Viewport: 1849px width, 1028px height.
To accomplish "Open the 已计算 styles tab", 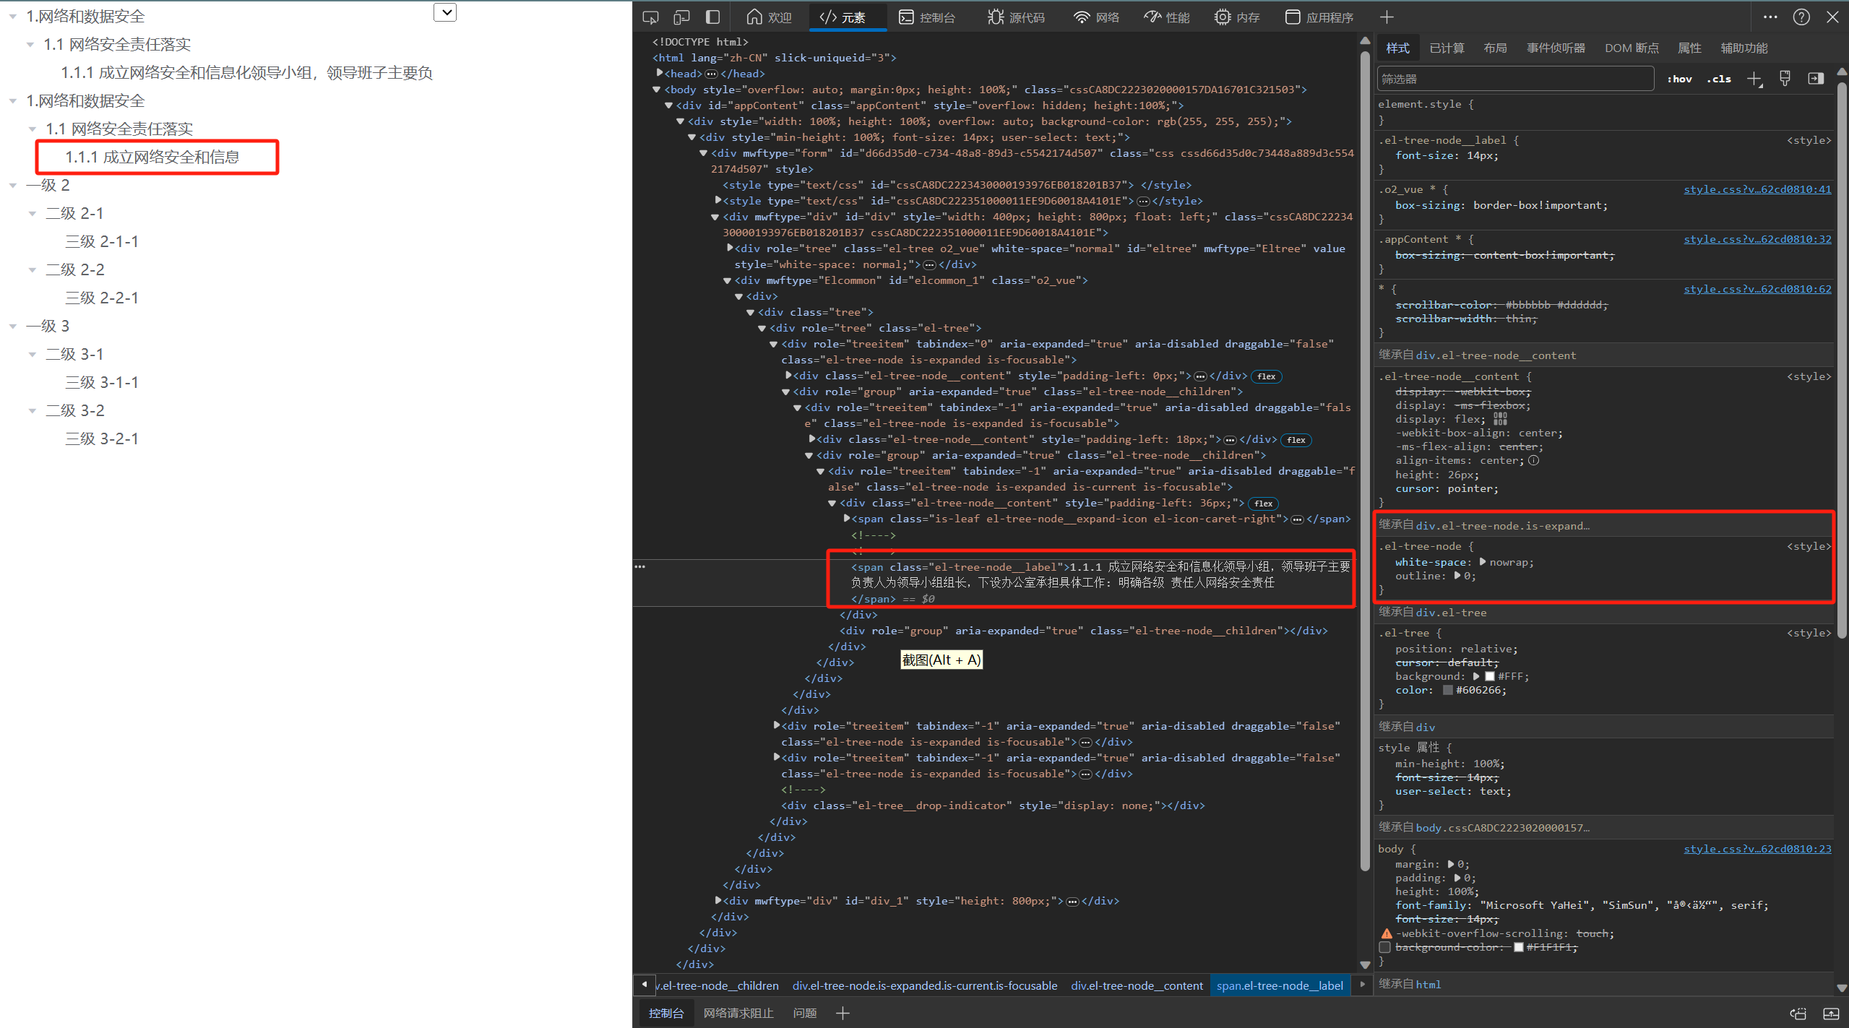I will (1447, 48).
